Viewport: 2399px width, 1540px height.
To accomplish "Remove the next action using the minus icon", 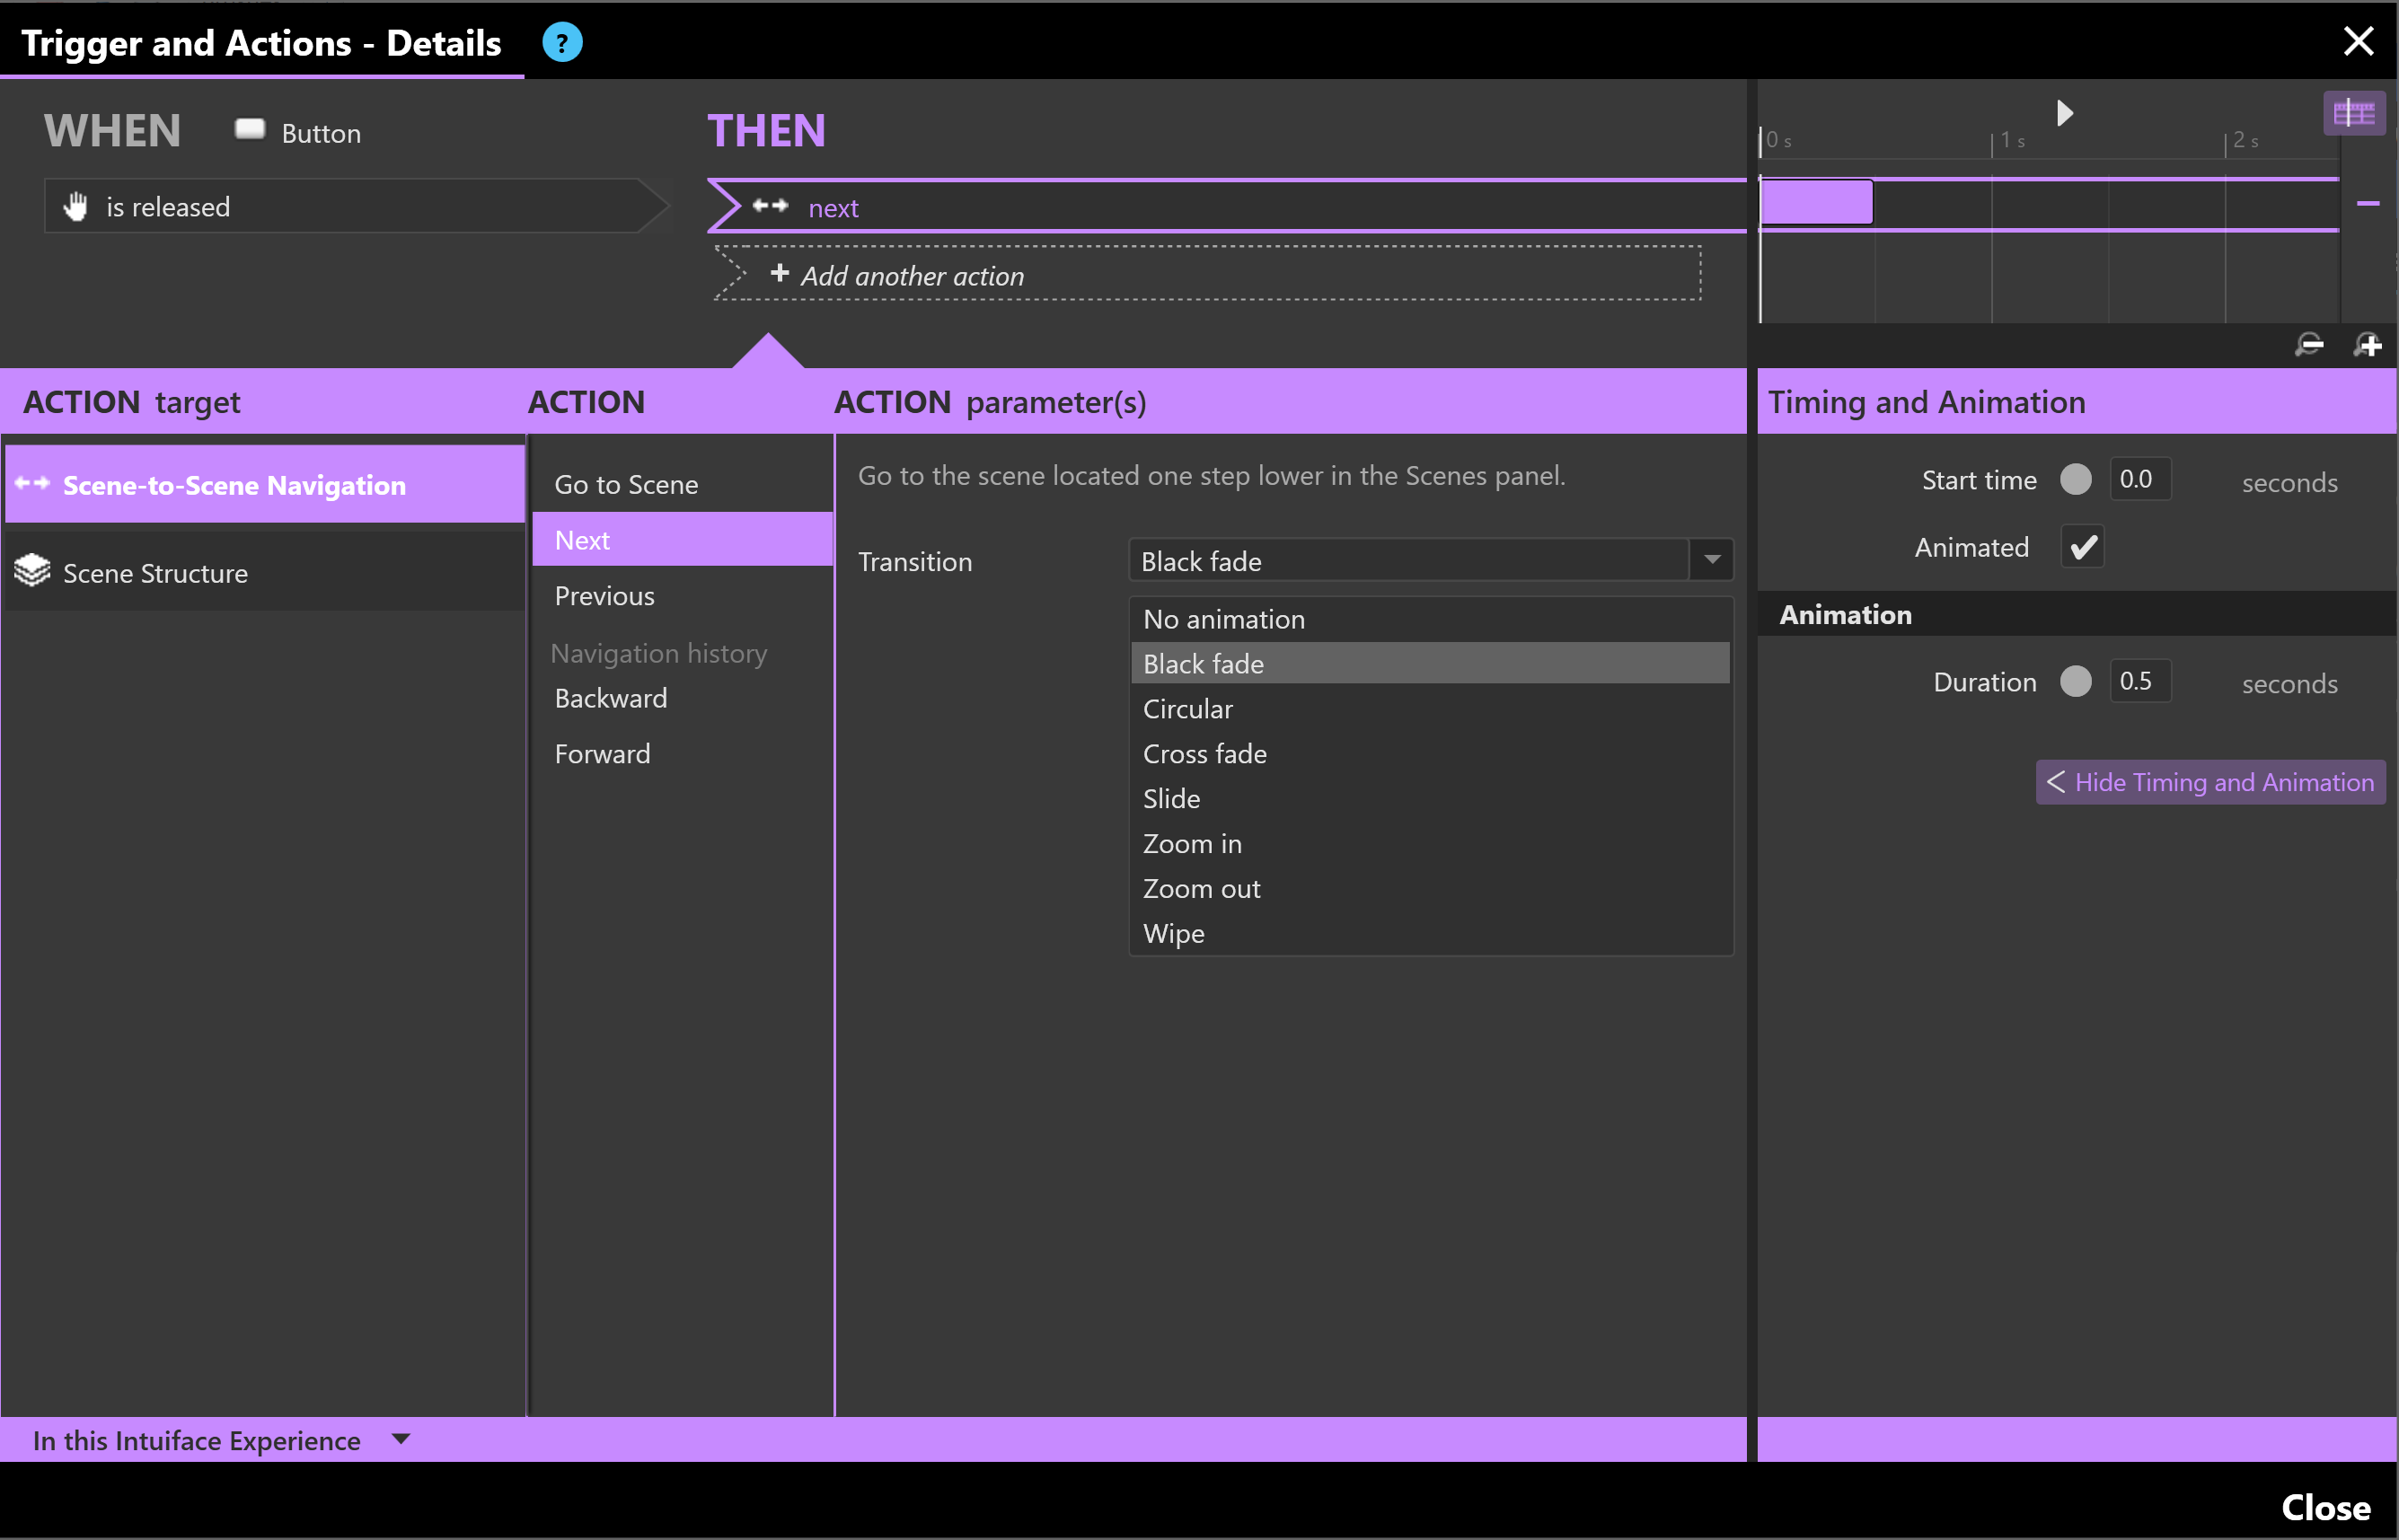I will pyautogui.click(x=2367, y=204).
